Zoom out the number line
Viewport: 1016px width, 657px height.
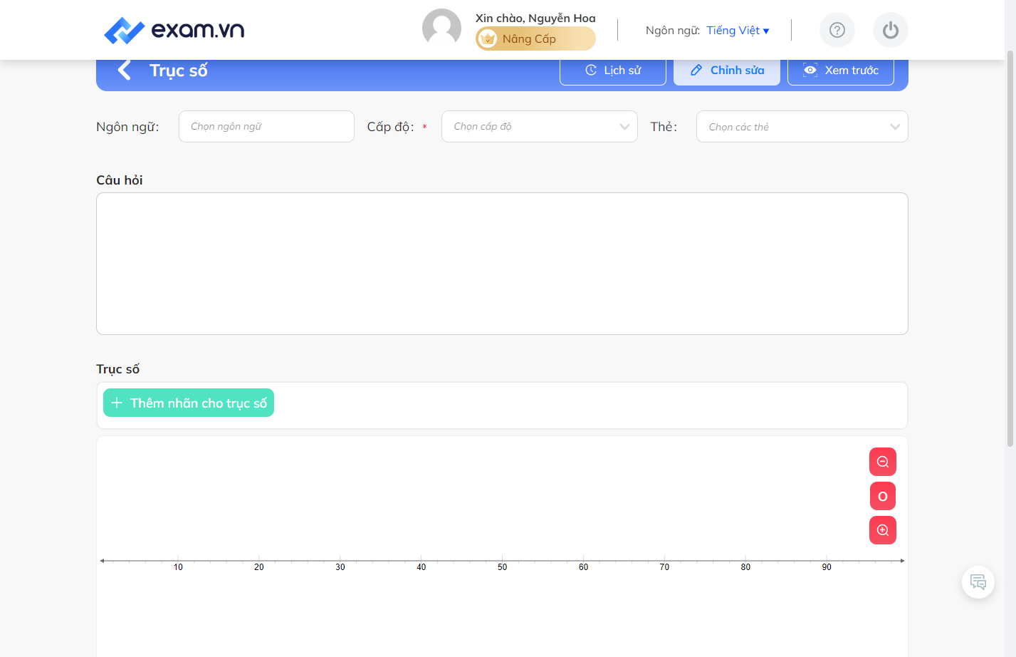(x=883, y=462)
